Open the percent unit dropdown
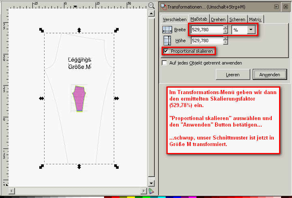 251,30
